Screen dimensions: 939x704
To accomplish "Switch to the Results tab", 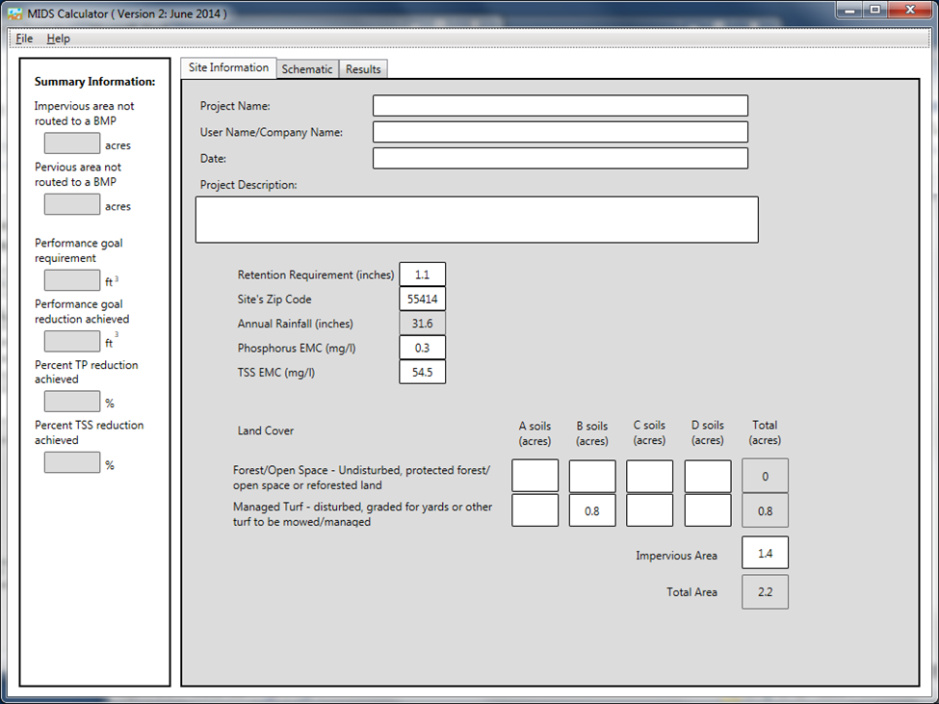I will click(x=363, y=69).
